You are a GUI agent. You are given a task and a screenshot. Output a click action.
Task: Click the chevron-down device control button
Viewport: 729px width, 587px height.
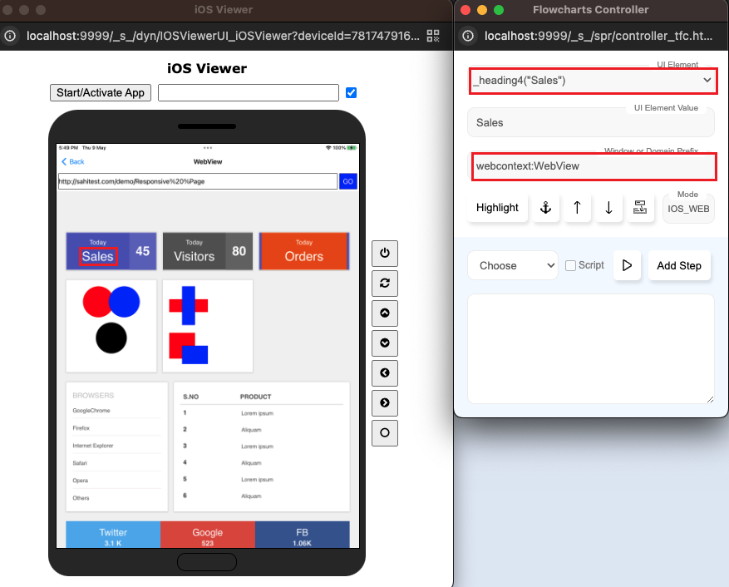click(384, 343)
